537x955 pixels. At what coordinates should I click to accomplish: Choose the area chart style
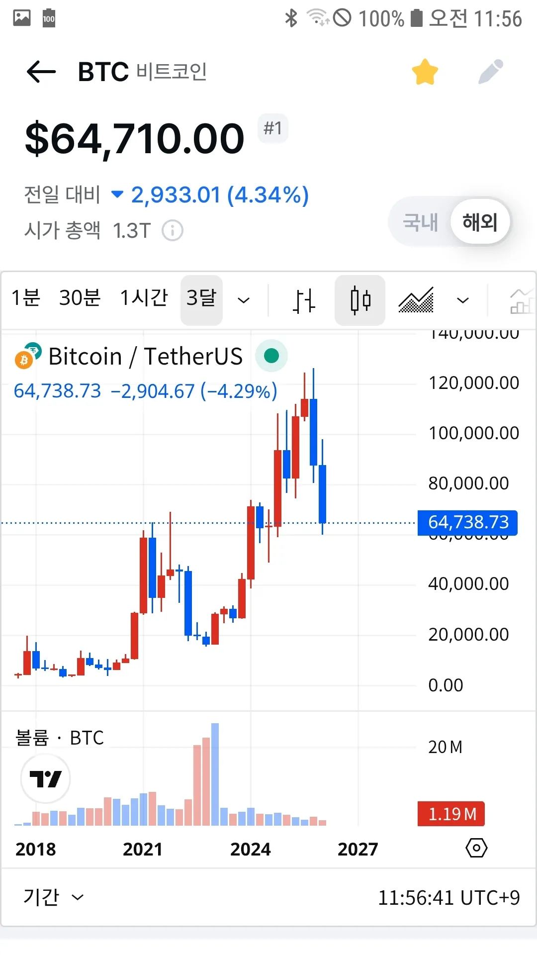[416, 300]
